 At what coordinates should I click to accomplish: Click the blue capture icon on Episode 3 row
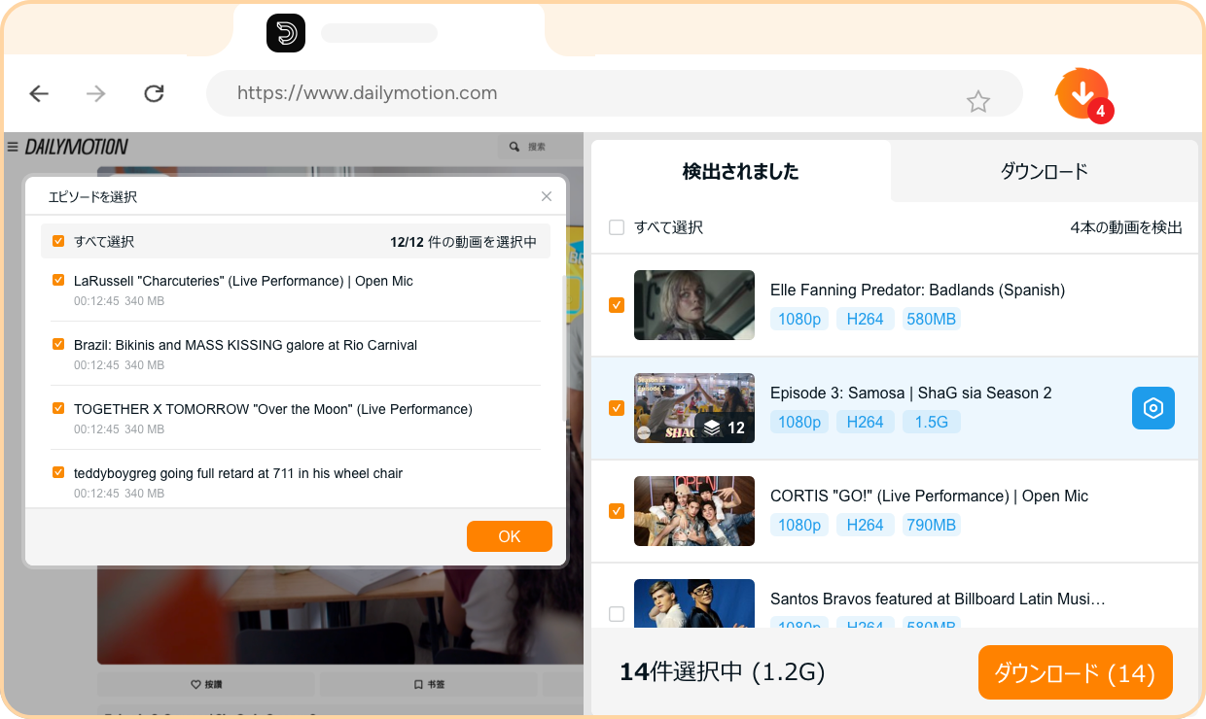[1153, 408]
